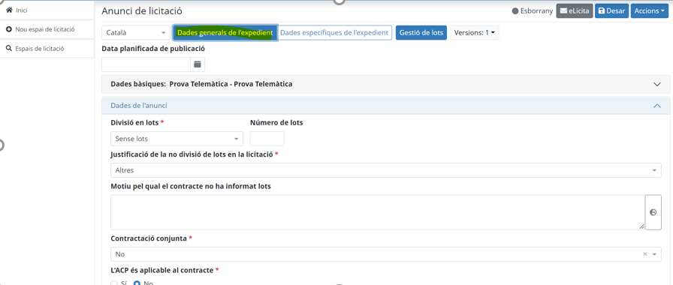Open the Català language dropdown
Viewport: 673px width, 285px height.
(x=136, y=32)
